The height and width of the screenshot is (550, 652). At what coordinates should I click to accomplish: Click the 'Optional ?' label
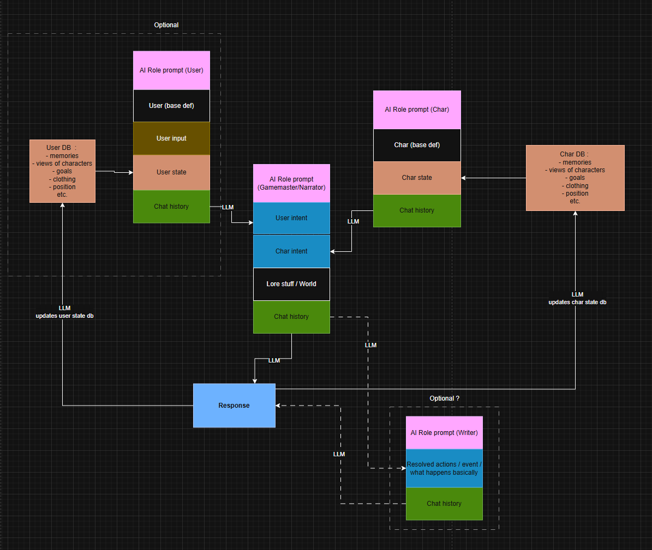[445, 398]
